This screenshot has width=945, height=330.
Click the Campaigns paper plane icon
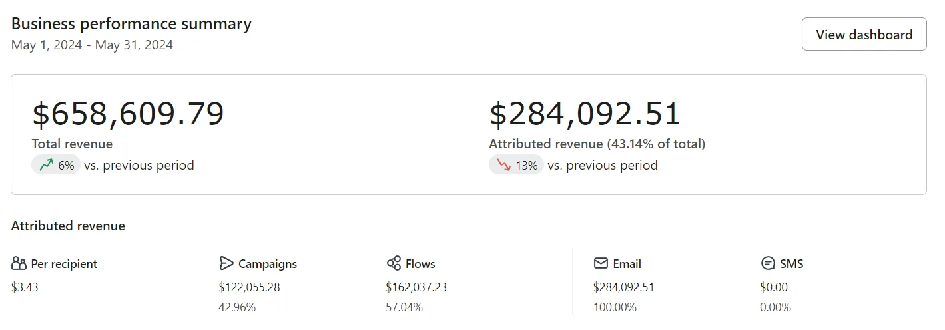(226, 263)
